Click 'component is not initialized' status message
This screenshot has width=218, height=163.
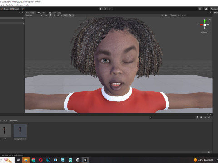pos(12,155)
